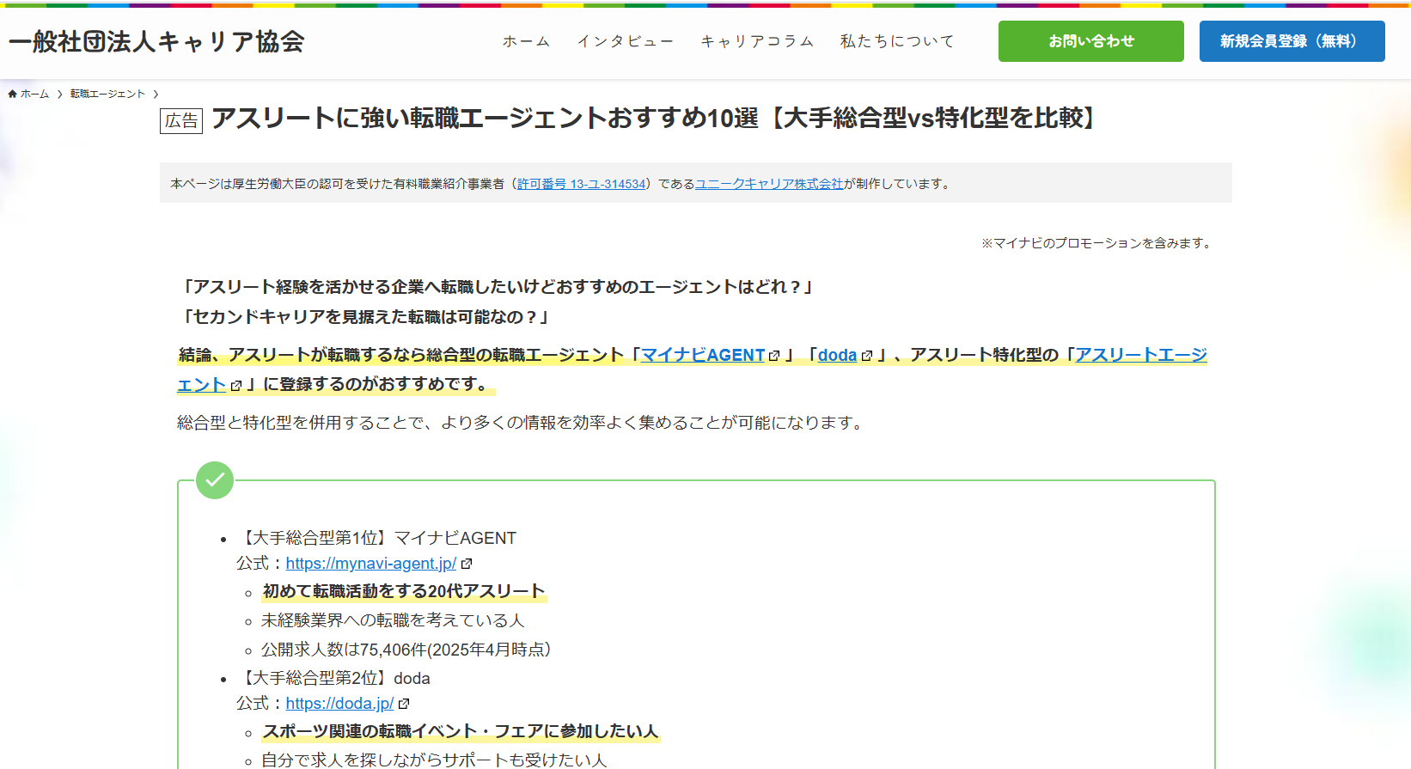Open the ホーム navigation menu item
This screenshot has width=1411, height=769.
coord(526,41)
